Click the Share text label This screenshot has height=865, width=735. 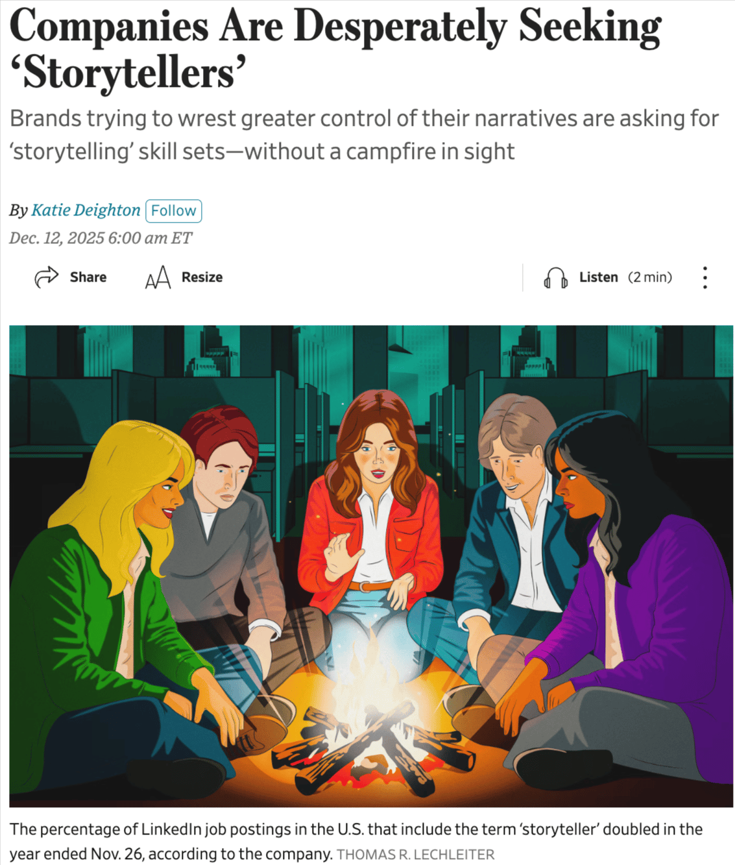click(88, 277)
